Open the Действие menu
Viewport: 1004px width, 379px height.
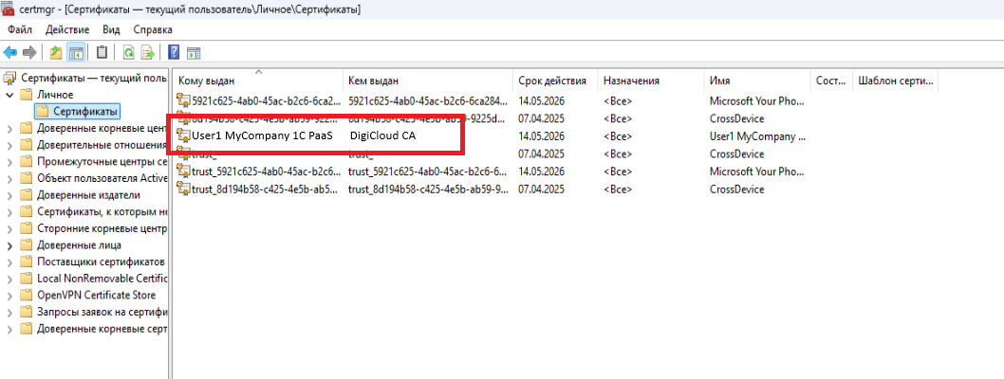pyautogui.click(x=67, y=30)
